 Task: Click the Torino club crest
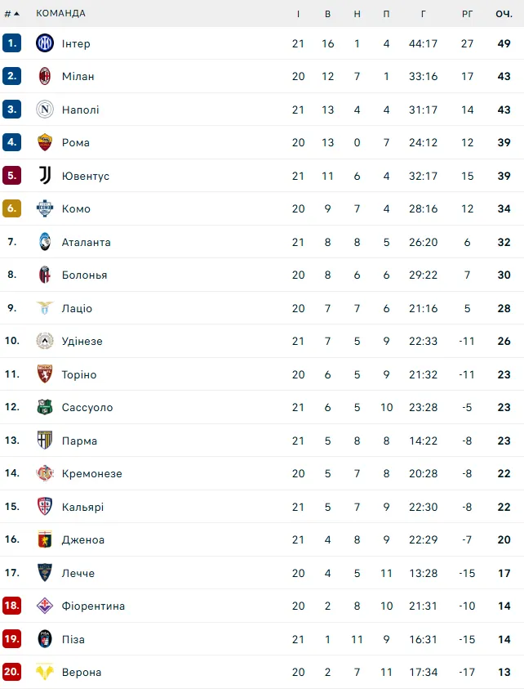(45, 374)
